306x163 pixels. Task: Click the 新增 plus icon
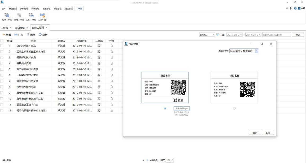[3, 35]
